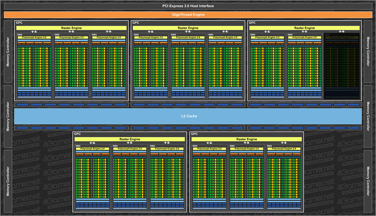The height and width of the screenshot is (216, 376).
Task: Select last Polymorph Engine 2.0 in bottom-right GPC
Action: click(x=284, y=149)
